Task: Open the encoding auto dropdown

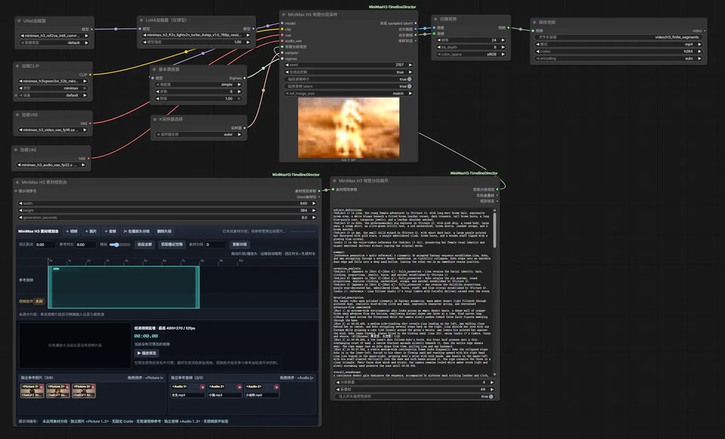Action: click(x=618, y=59)
